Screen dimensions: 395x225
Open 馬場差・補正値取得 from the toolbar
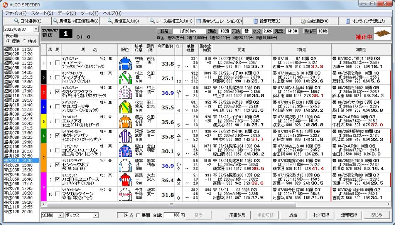76,21
